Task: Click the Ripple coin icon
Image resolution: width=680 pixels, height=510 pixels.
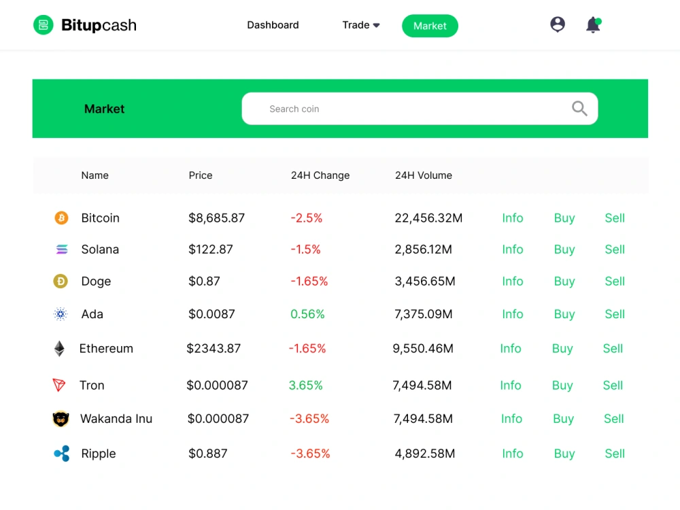Action: 62,454
